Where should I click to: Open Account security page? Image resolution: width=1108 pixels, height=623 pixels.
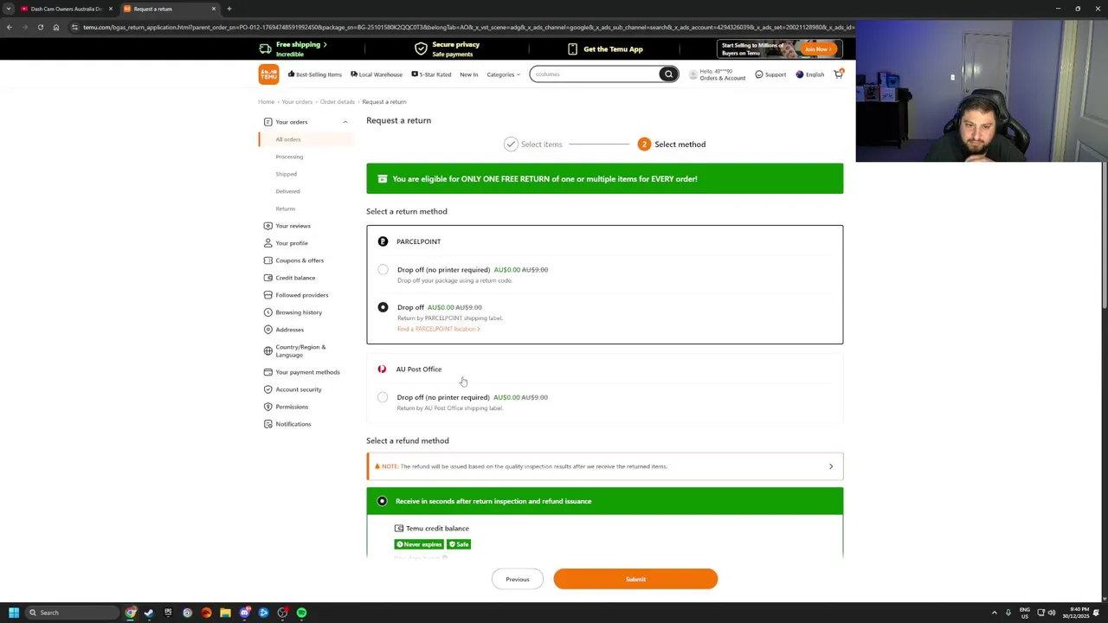coord(299,389)
